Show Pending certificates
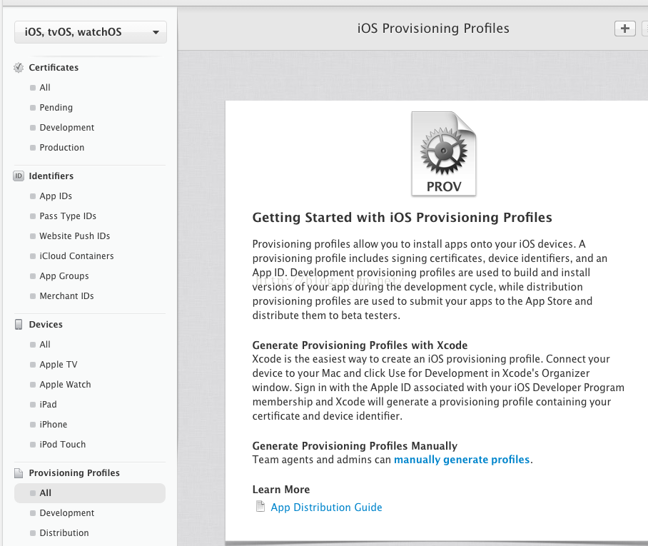Image resolution: width=648 pixels, height=546 pixels. coord(56,108)
